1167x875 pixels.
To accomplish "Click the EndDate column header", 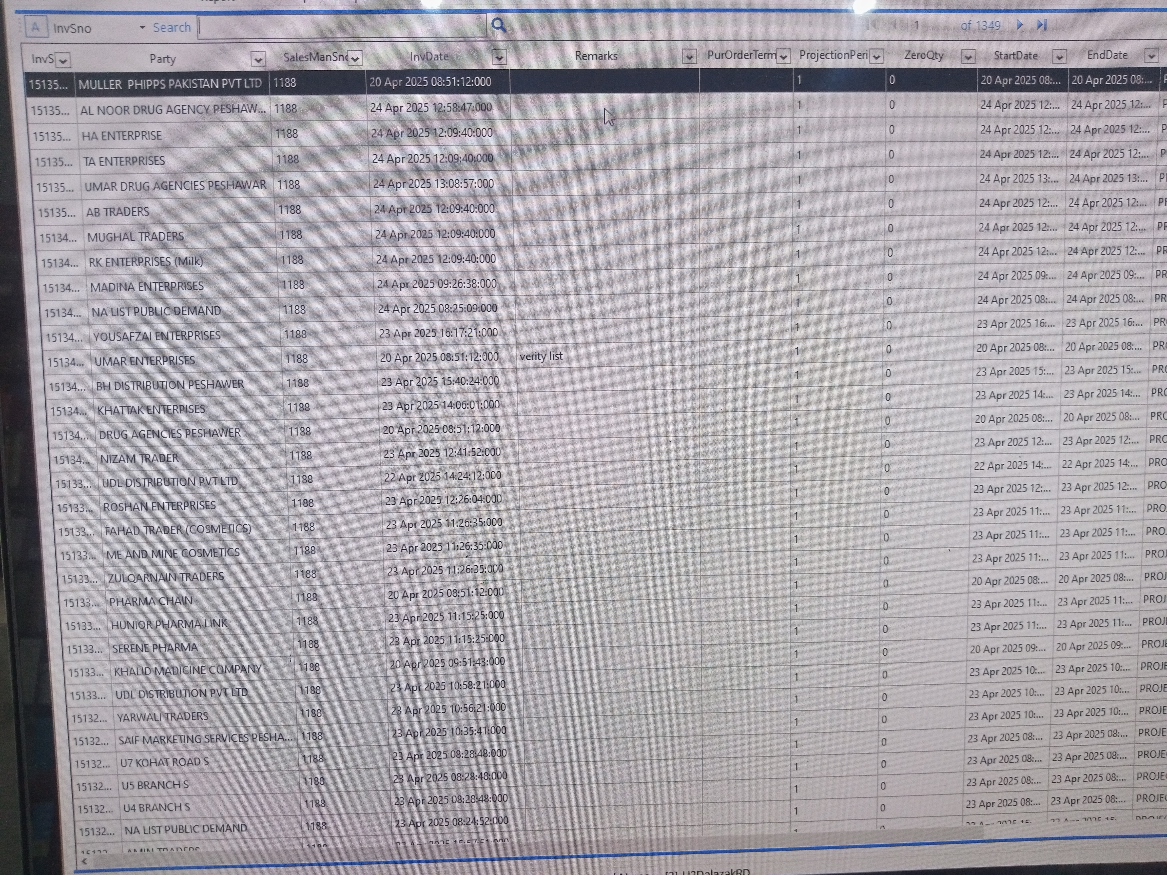I will (x=1107, y=55).
